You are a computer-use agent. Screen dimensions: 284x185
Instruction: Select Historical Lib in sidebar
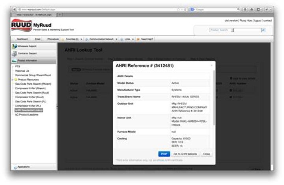pyautogui.click(x=22, y=71)
